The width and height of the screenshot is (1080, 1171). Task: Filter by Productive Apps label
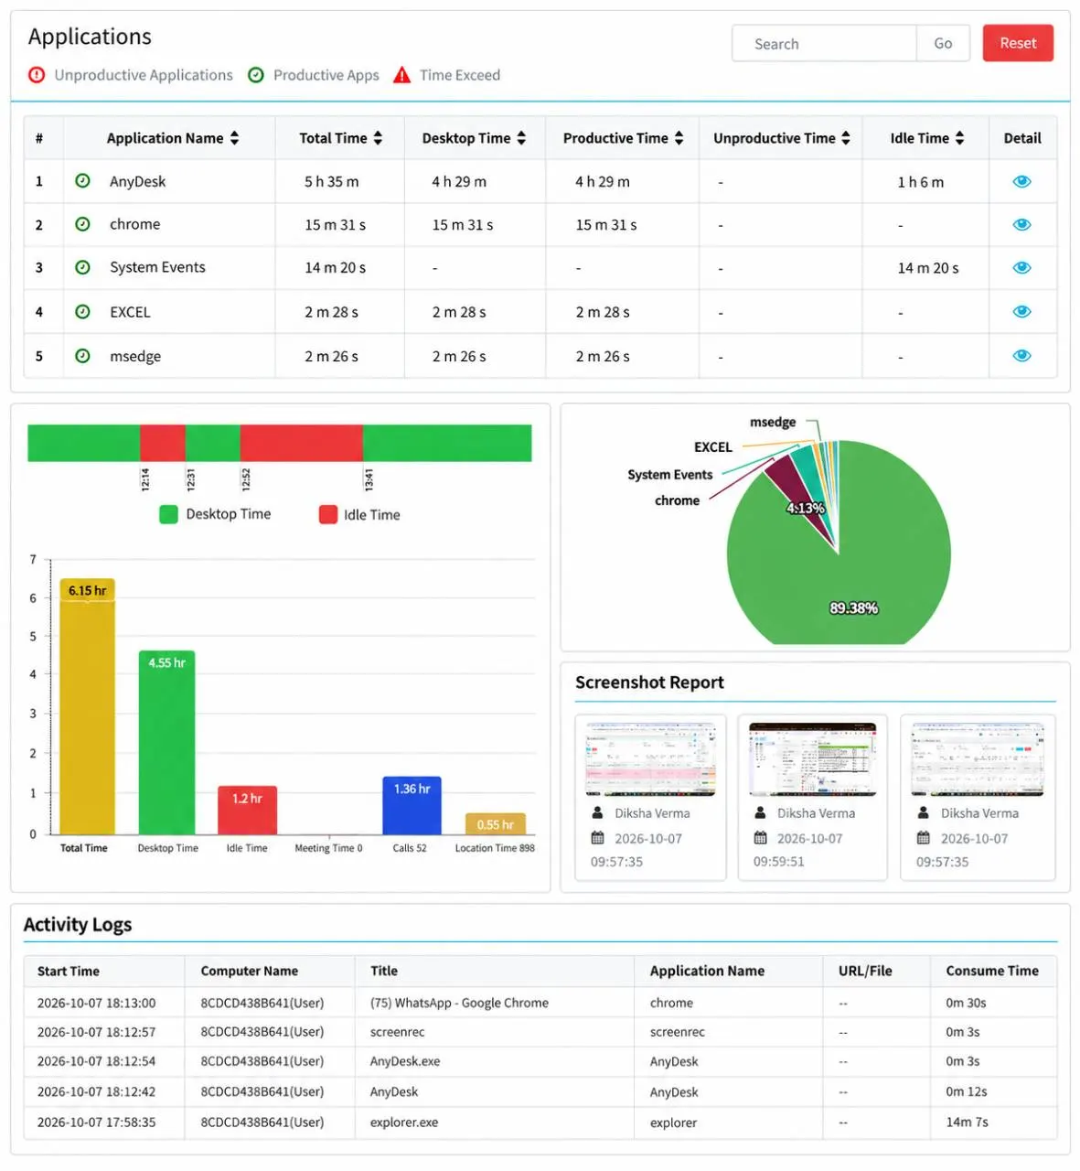(x=326, y=75)
